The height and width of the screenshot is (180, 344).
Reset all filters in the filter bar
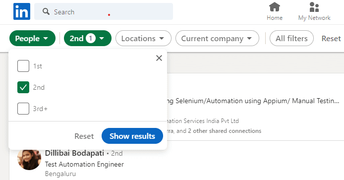(331, 38)
